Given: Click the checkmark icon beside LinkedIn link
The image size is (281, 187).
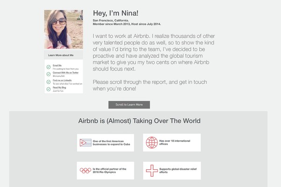Looking at the screenshot, I should [49, 81].
